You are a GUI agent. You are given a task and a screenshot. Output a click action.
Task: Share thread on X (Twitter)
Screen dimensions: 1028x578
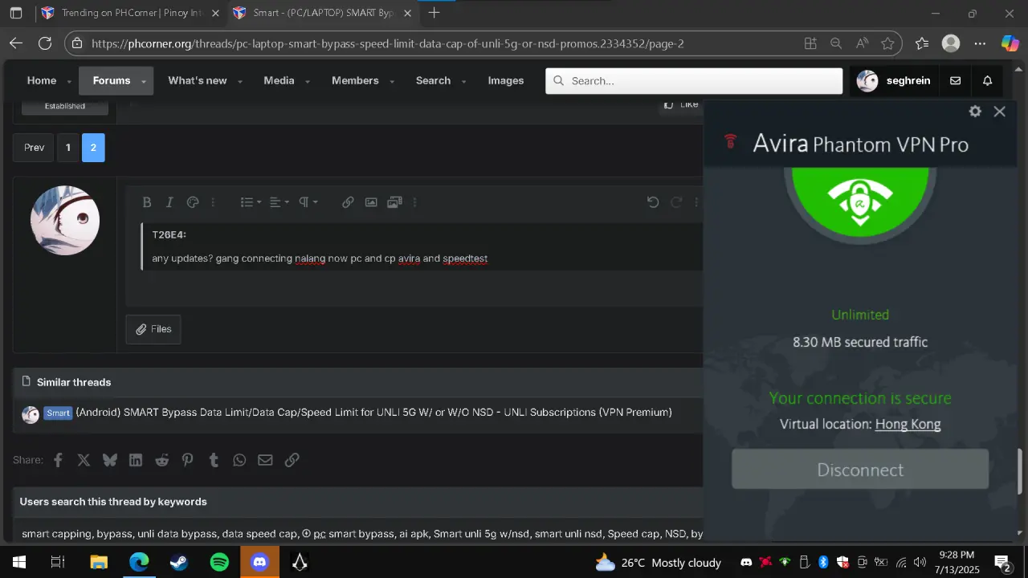click(84, 460)
